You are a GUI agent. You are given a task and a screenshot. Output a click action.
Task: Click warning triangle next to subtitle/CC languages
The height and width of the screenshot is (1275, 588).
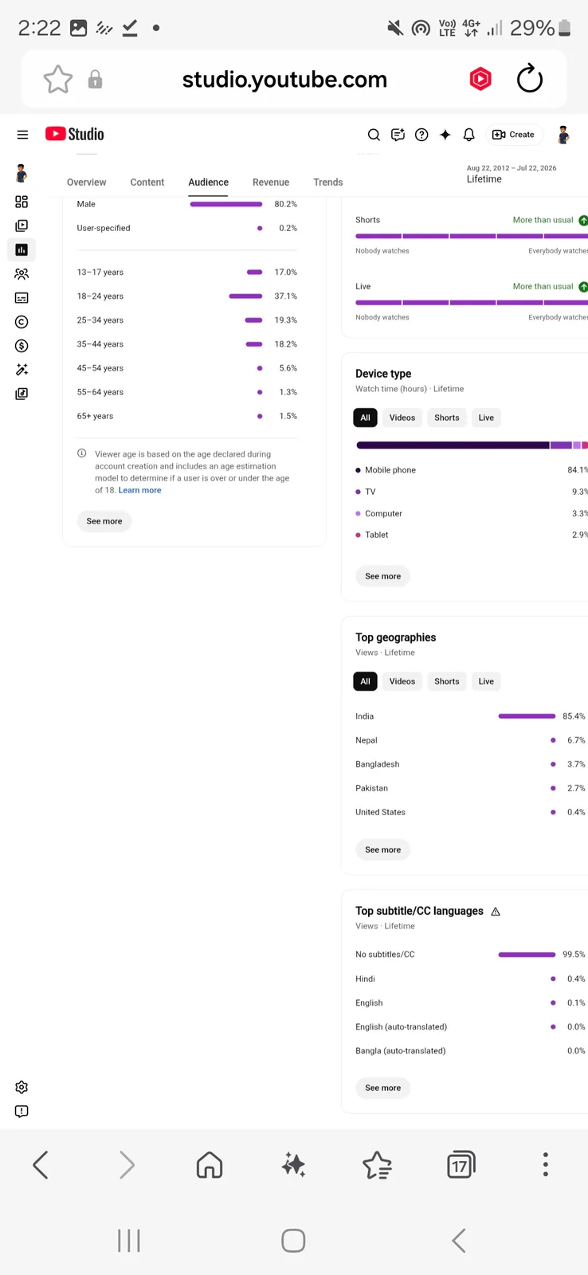coord(496,912)
